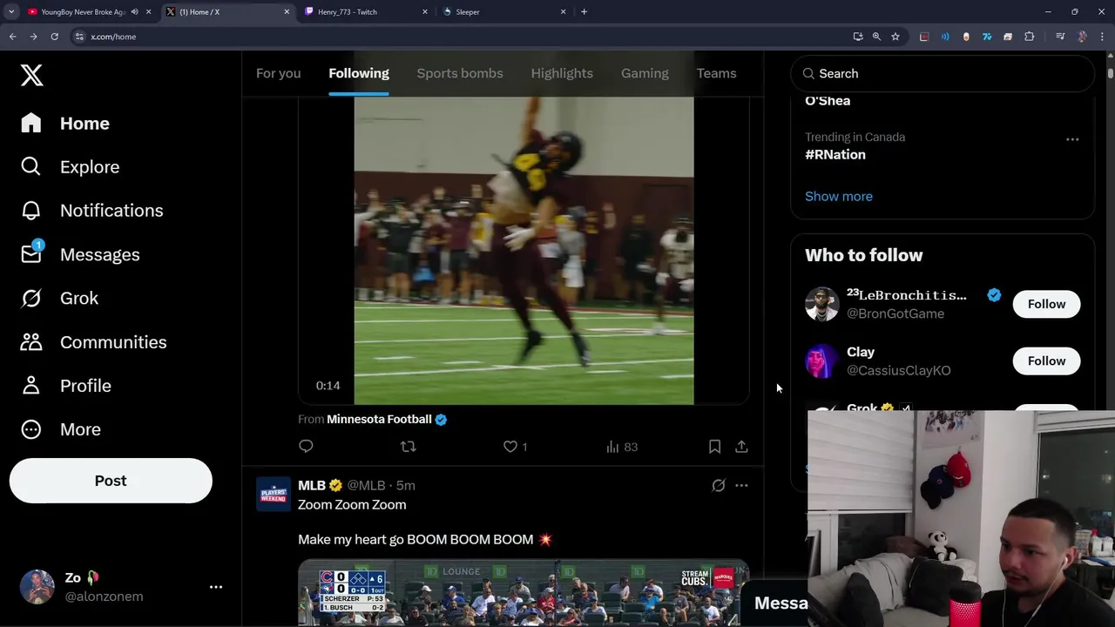
Task: View analytics showing 83 views
Action: (x=622, y=447)
